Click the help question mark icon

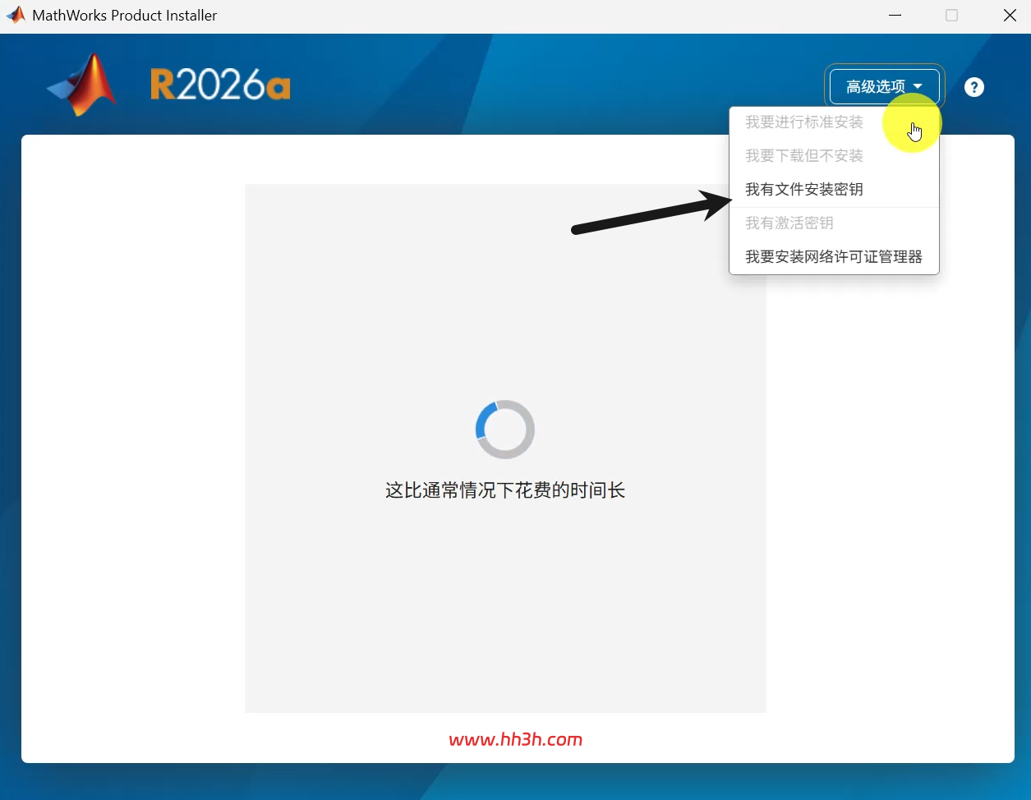pyautogui.click(x=974, y=87)
